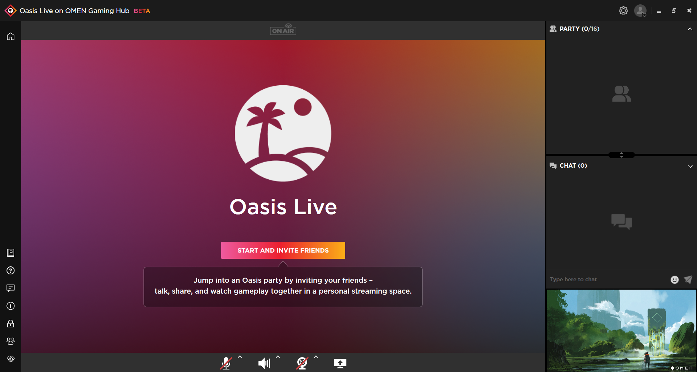Toggle the speaker audio output
Viewport: 697px width, 372px height.
pyautogui.click(x=264, y=363)
